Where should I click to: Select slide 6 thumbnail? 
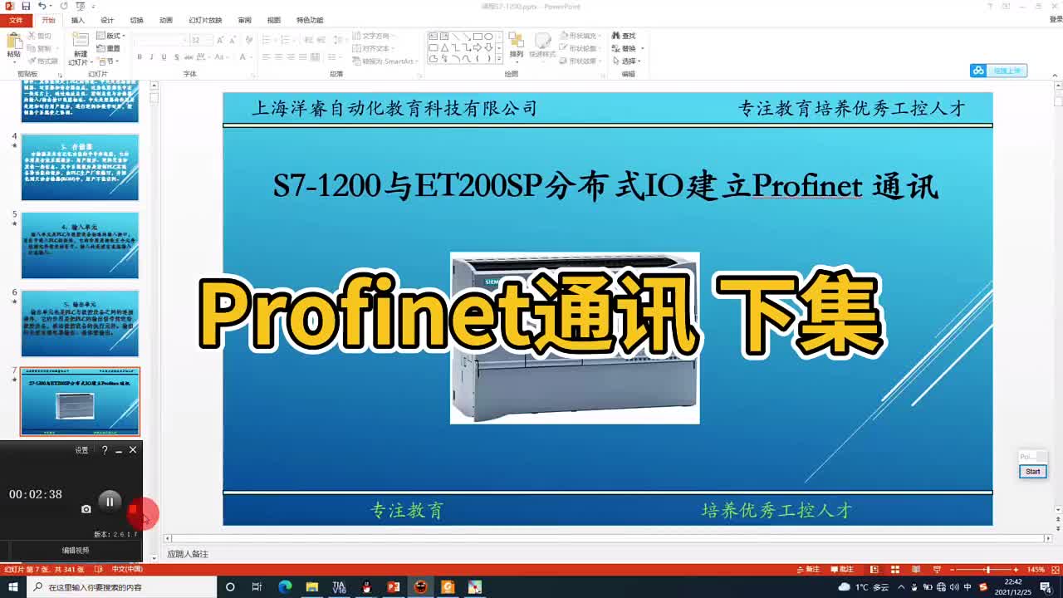point(80,324)
